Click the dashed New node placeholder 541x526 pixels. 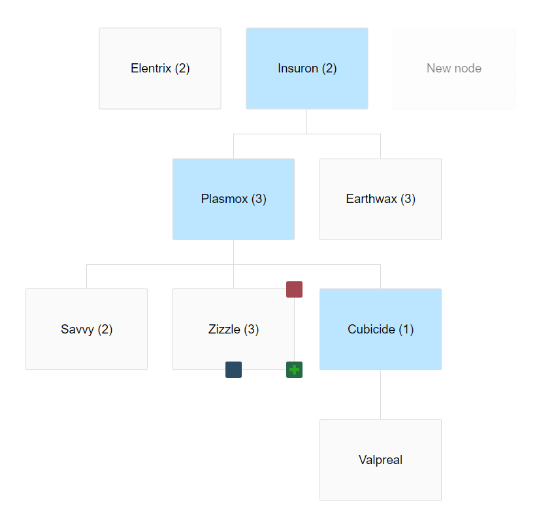click(x=454, y=69)
